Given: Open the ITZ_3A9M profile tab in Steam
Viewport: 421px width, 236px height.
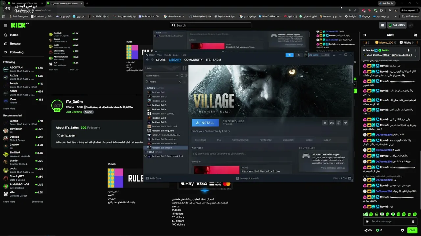Looking at the screenshot, I should coord(213,60).
